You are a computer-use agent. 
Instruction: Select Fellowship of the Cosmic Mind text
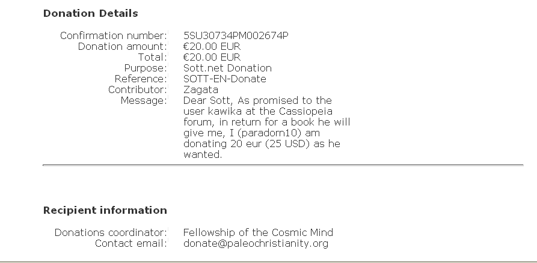click(x=258, y=232)
